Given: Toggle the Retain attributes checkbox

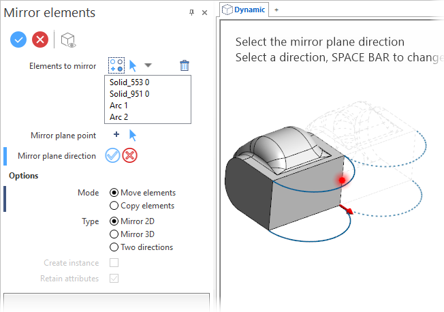Looking at the screenshot, I should (x=114, y=278).
